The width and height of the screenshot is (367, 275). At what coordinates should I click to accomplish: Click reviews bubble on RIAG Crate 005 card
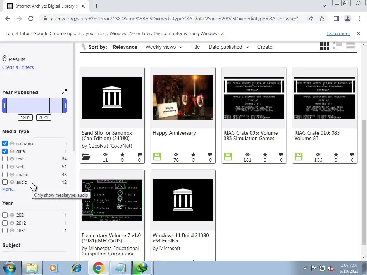coord(281,155)
